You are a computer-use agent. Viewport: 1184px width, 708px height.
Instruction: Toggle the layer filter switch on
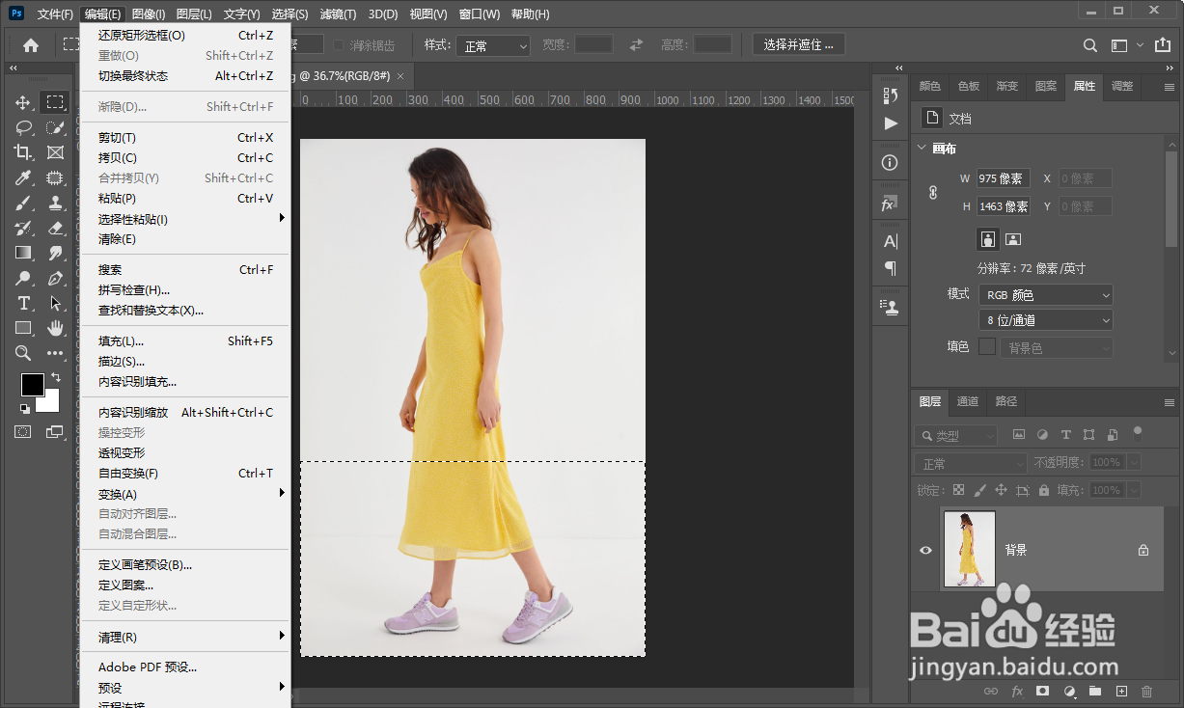click(1138, 433)
